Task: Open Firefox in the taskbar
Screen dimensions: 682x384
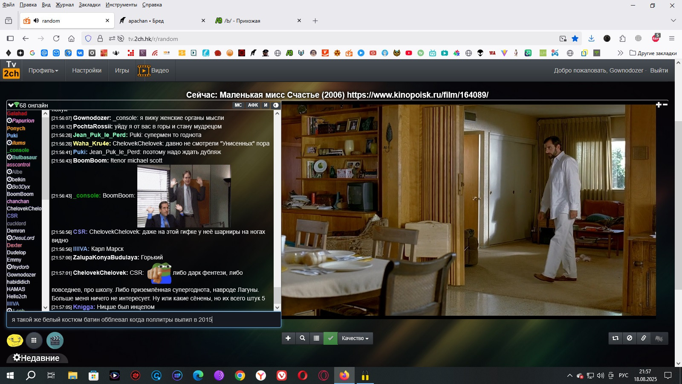Action: 344,375
